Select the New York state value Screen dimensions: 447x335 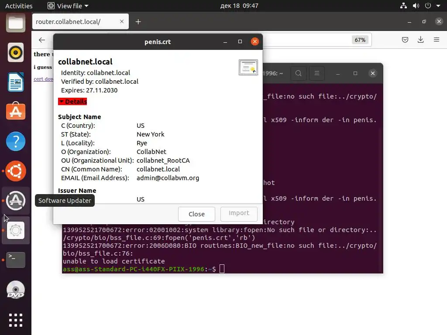[151, 134]
